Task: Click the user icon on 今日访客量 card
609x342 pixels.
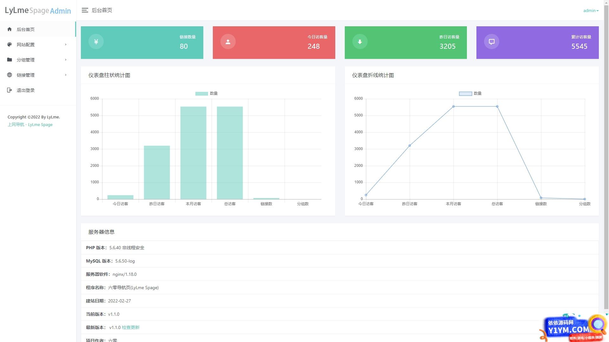Action: click(x=228, y=41)
